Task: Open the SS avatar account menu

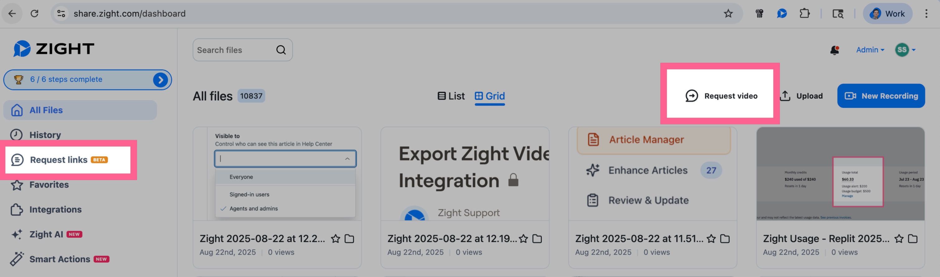Action: [x=905, y=50]
